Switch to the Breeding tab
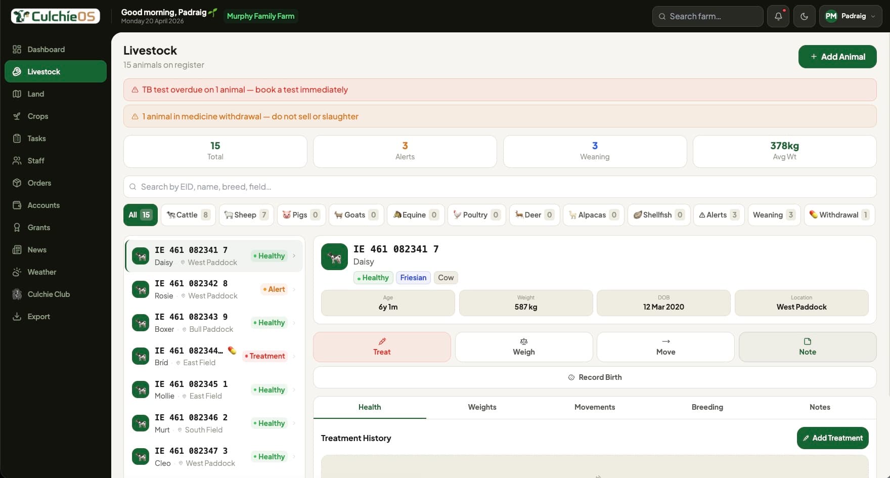This screenshot has height=478, width=890. coord(707,407)
